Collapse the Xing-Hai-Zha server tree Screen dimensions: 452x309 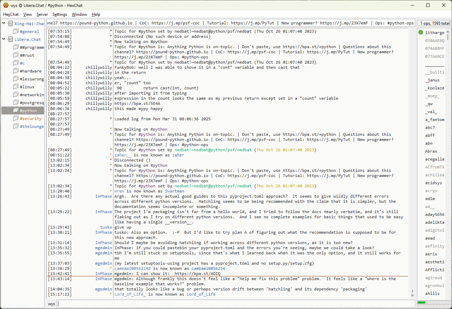4,23
